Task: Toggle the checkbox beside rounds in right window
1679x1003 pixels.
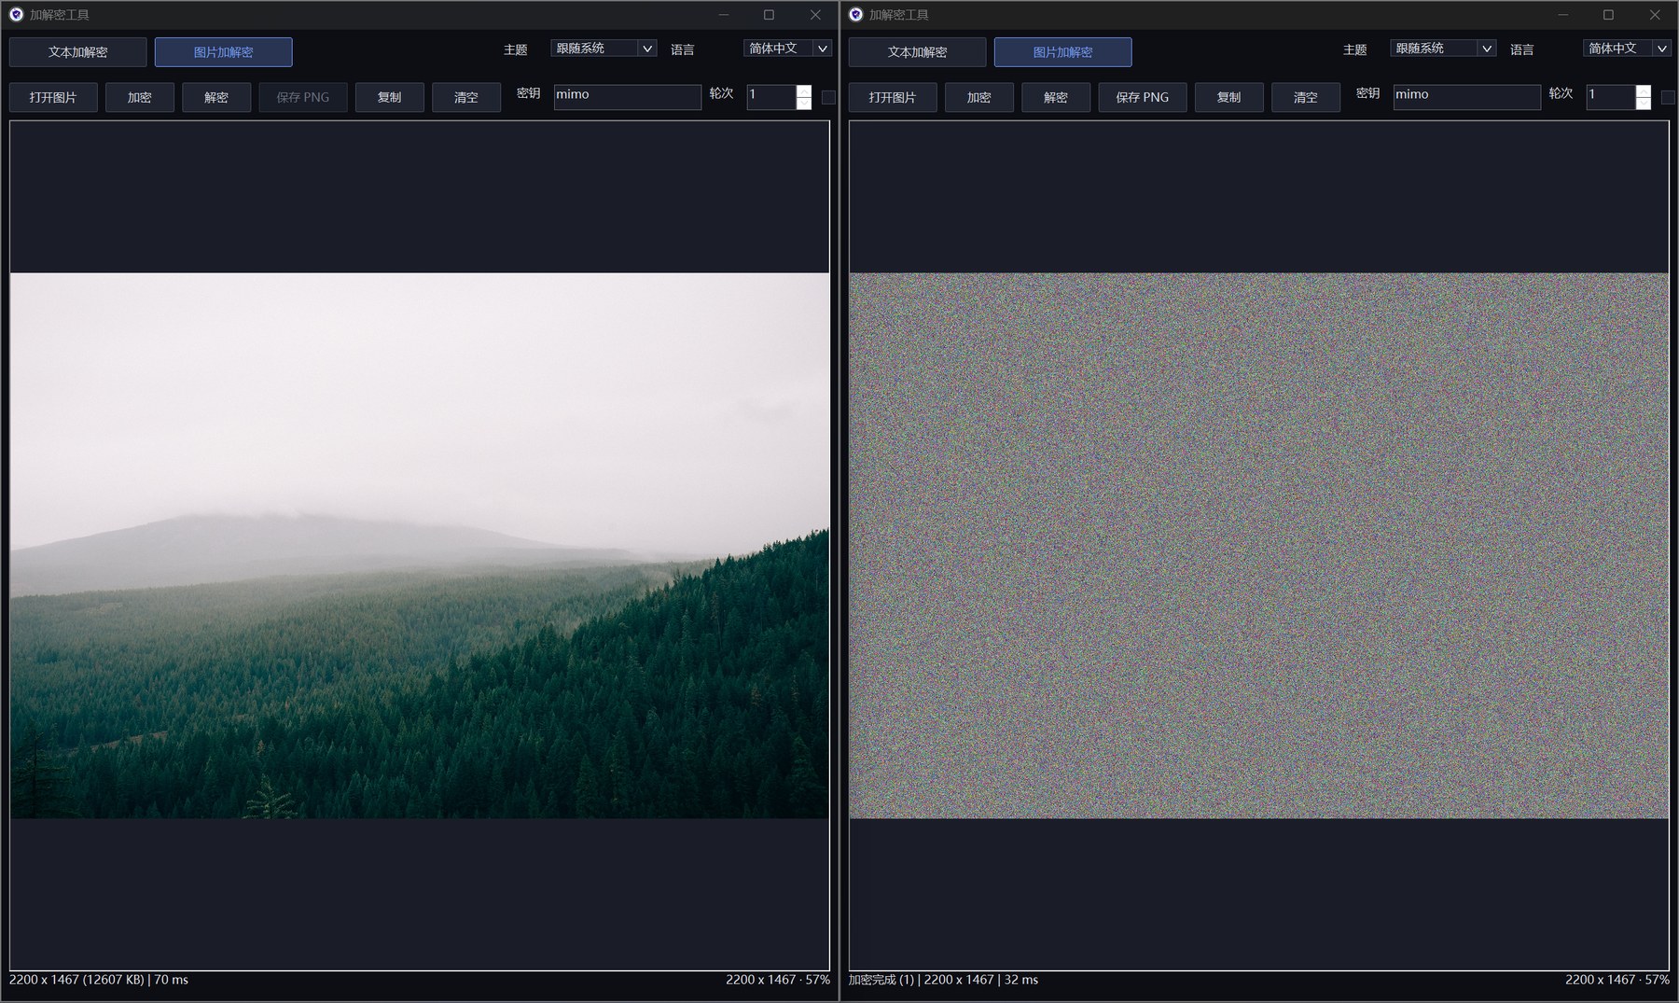Action: tap(1668, 97)
